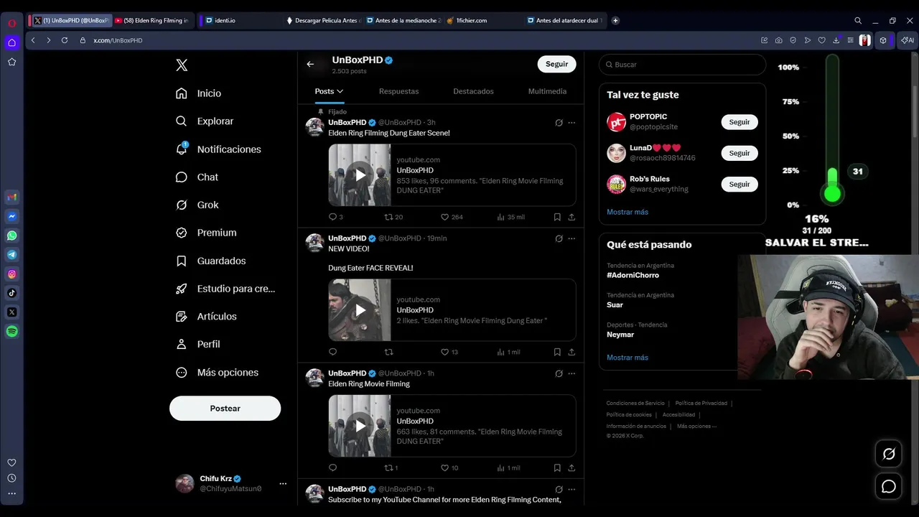
Task: Follow Rob's Rules with its Seguir button
Action: [740, 184]
